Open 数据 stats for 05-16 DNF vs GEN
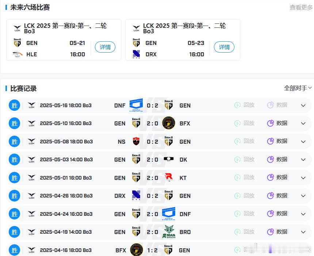 (x=277, y=105)
